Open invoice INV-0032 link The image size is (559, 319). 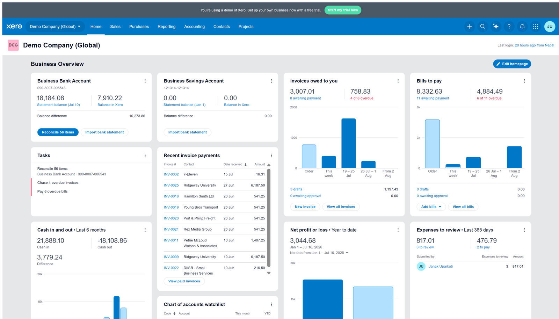coord(171,174)
